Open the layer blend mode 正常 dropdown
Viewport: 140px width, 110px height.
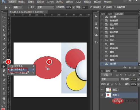[x=110, y=80]
